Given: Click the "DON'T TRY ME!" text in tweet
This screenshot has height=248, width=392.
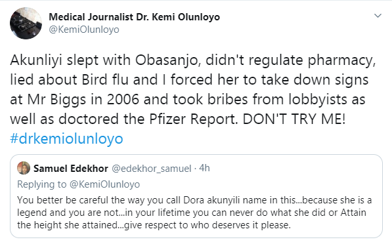Looking at the screenshot, I should pyautogui.click(x=294, y=119).
